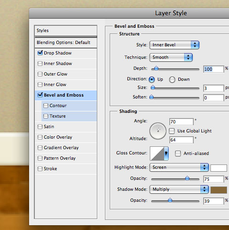This screenshot has height=230, width=229.
Task: Click the Depth slider handle
Action: tap(156, 68)
